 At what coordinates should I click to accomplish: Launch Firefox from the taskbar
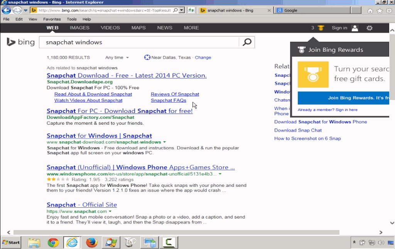coord(91,243)
